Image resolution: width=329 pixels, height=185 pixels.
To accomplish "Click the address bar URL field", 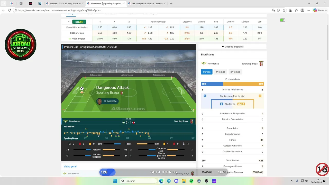I will (x=141, y=10).
